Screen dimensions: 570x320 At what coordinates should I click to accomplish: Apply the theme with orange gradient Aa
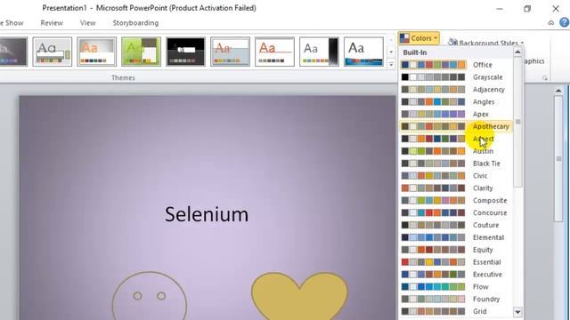coord(97,52)
